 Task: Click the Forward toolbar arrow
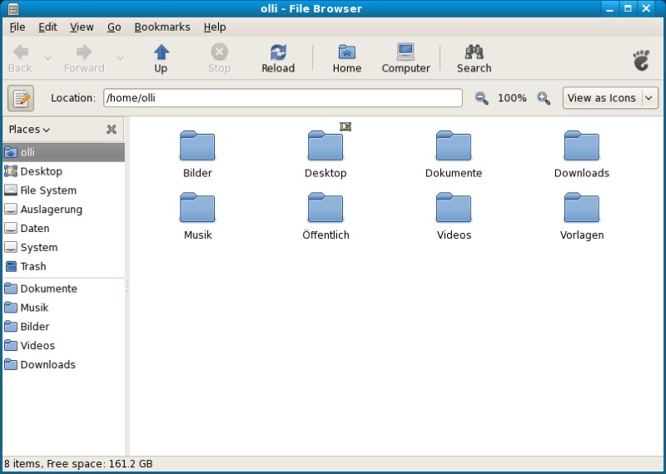[84, 58]
